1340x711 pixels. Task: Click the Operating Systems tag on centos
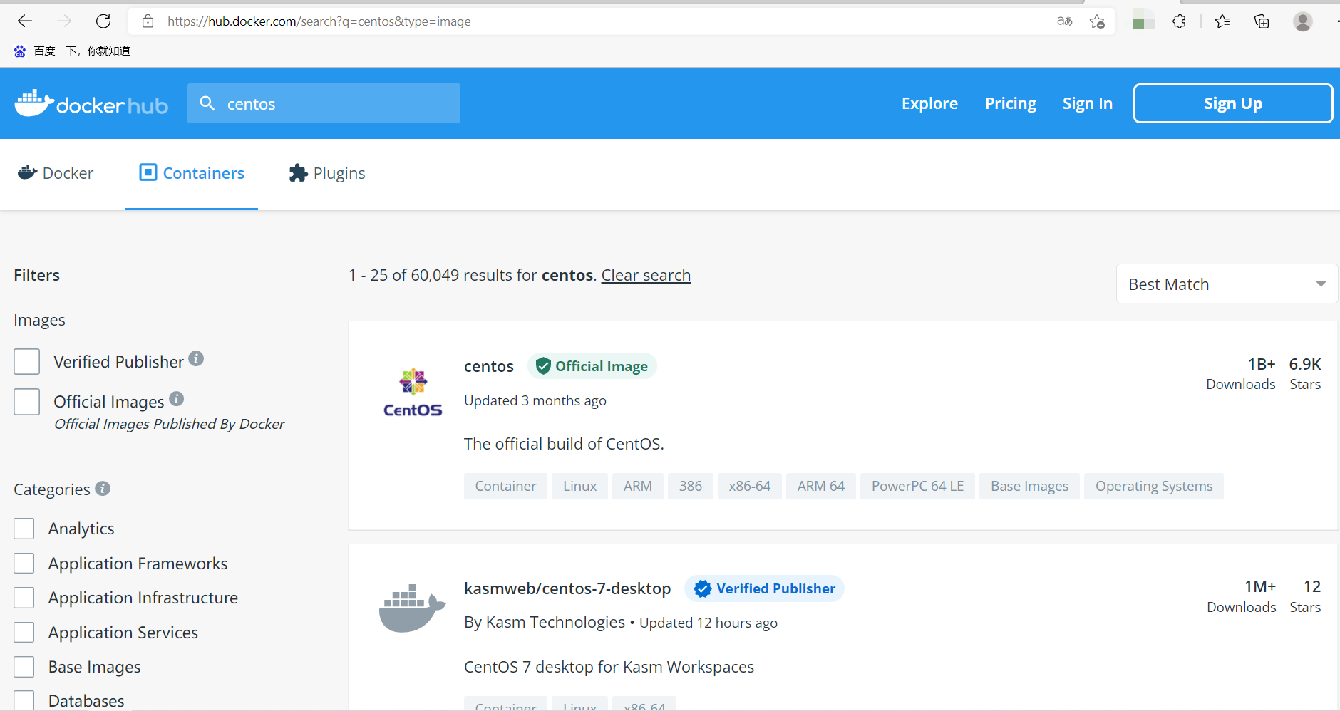(1154, 486)
